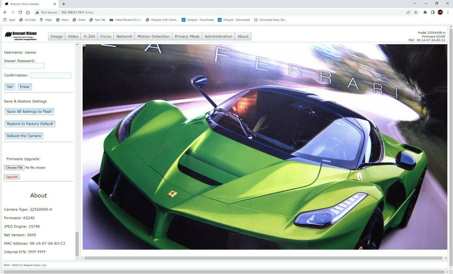
Task: Click the Firmware: 65240 text
Action: click(x=19, y=218)
